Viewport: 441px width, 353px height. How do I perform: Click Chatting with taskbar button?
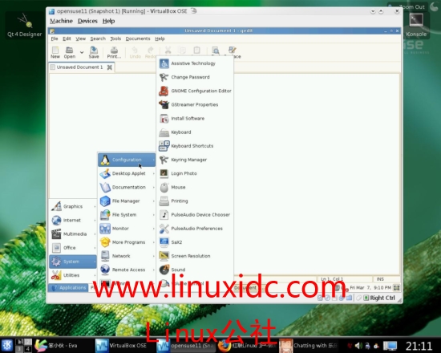coord(309,346)
